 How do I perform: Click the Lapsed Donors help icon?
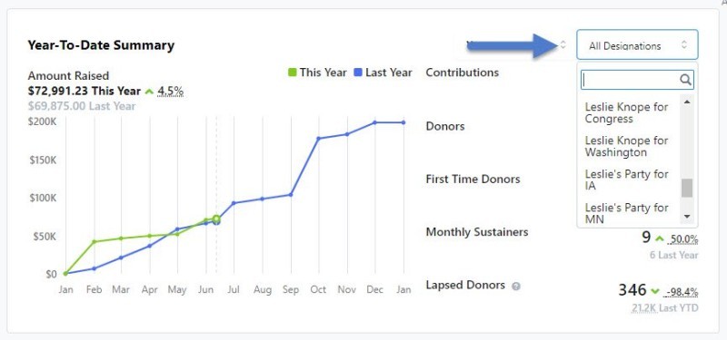coord(516,287)
